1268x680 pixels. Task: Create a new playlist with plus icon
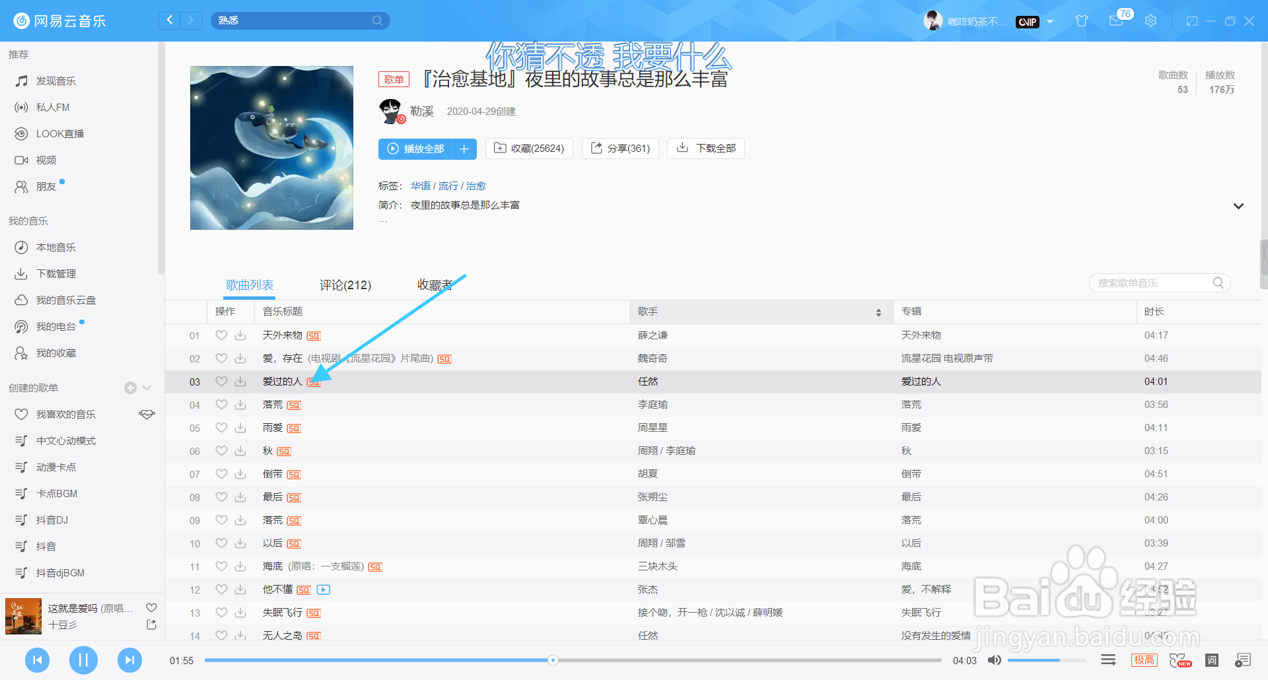130,388
